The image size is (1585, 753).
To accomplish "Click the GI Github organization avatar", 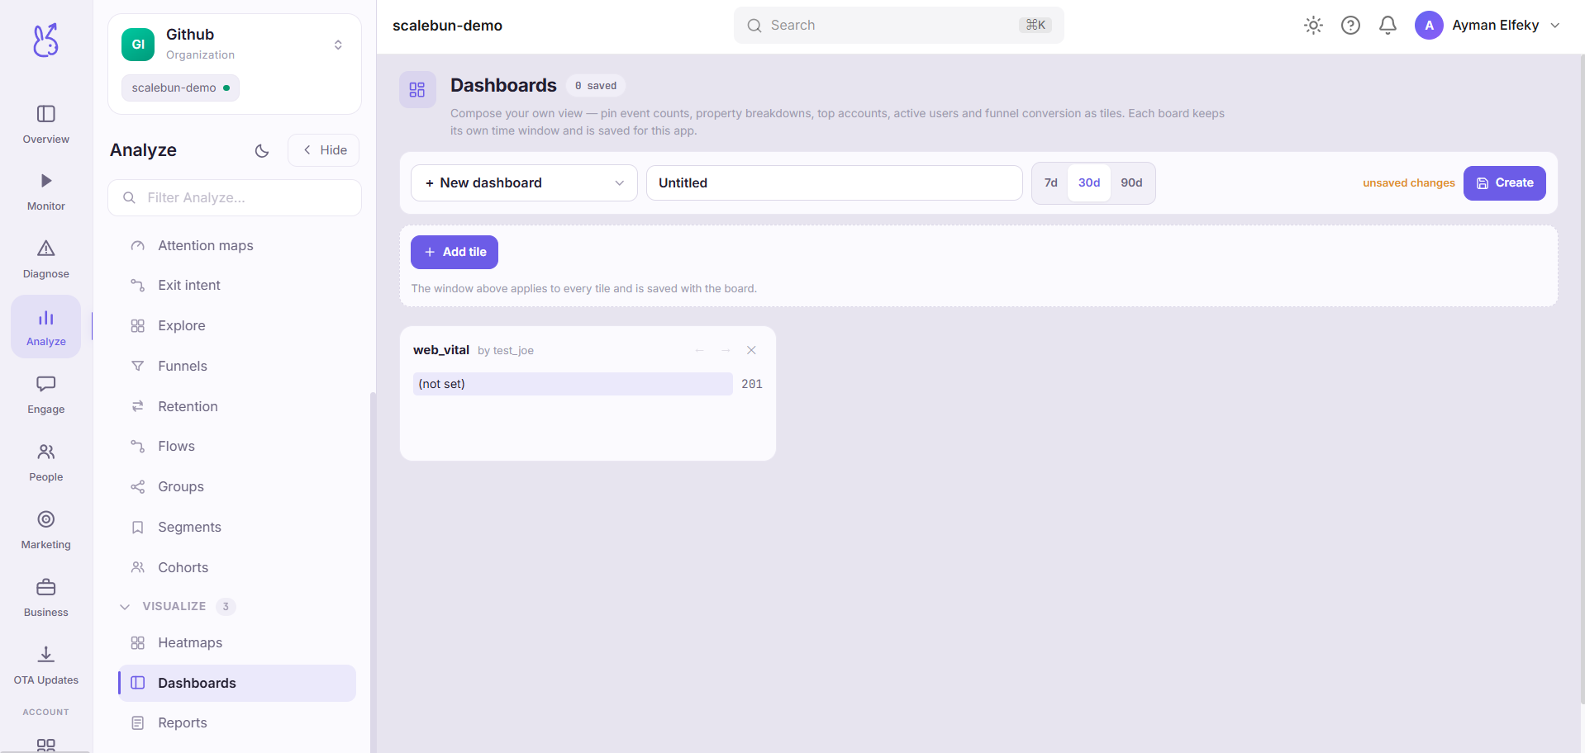I will click(138, 45).
